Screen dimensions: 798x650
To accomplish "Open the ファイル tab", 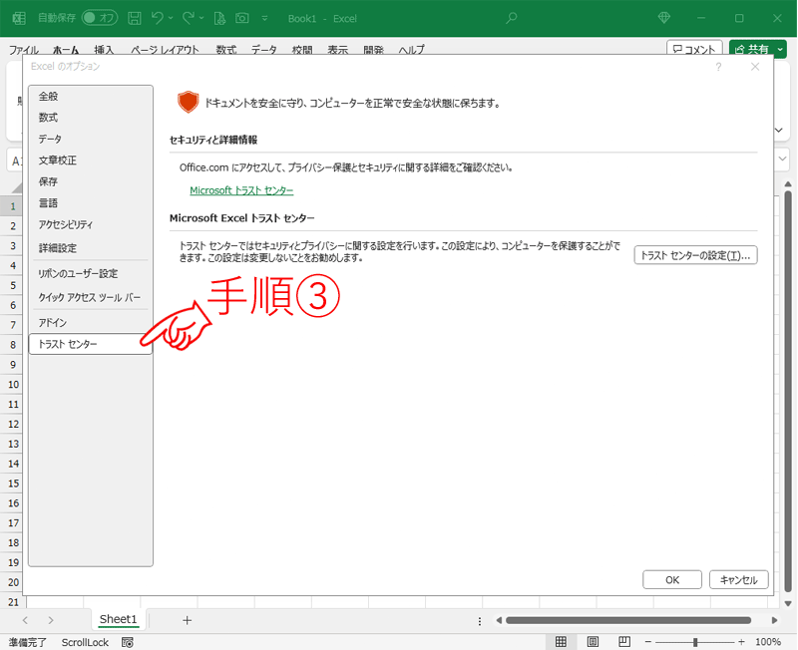I will pyautogui.click(x=23, y=49).
